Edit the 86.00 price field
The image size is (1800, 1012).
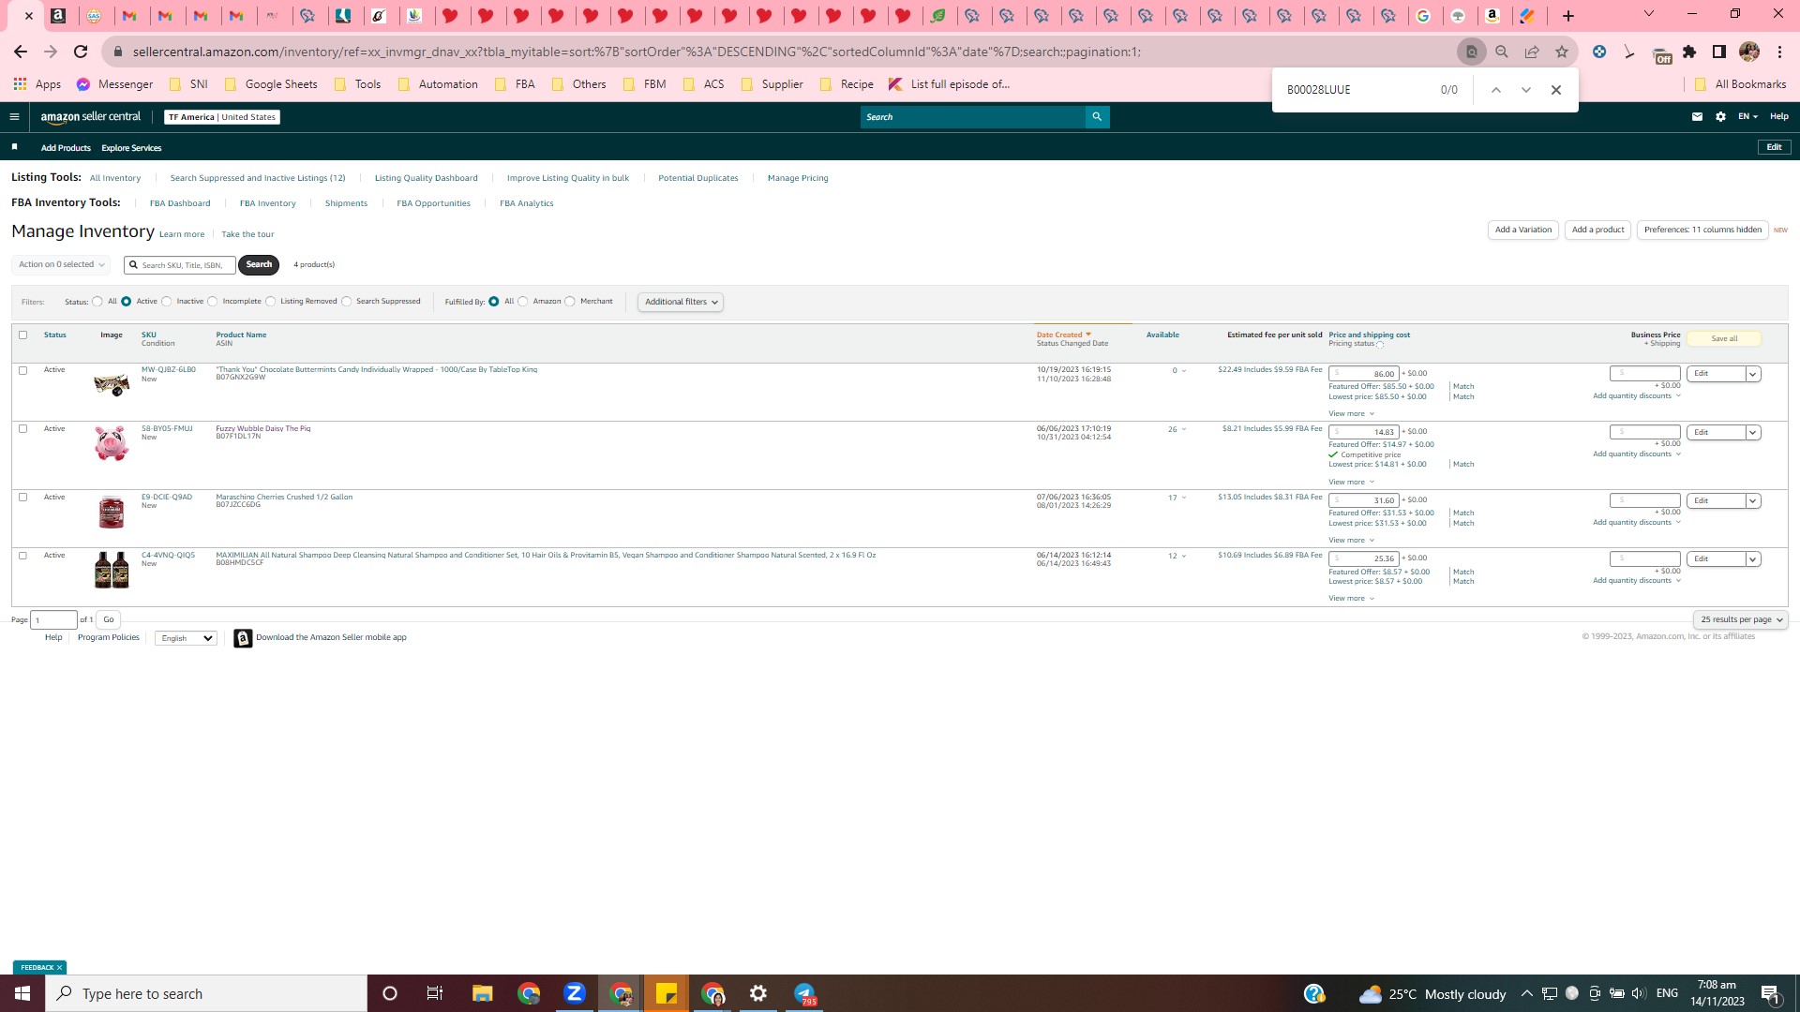(x=1364, y=374)
